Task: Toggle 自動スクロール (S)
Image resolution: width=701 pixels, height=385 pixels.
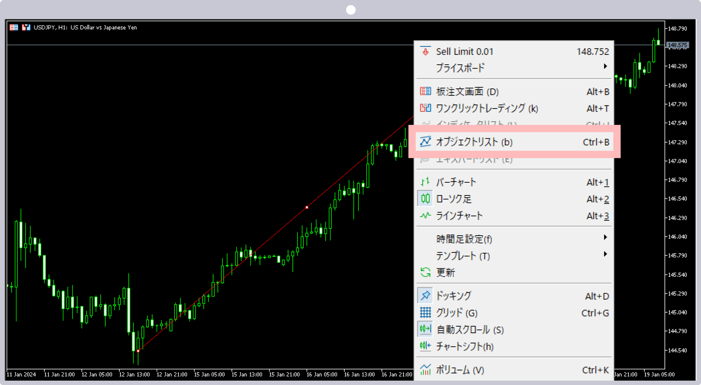Action: (x=514, y=329)
